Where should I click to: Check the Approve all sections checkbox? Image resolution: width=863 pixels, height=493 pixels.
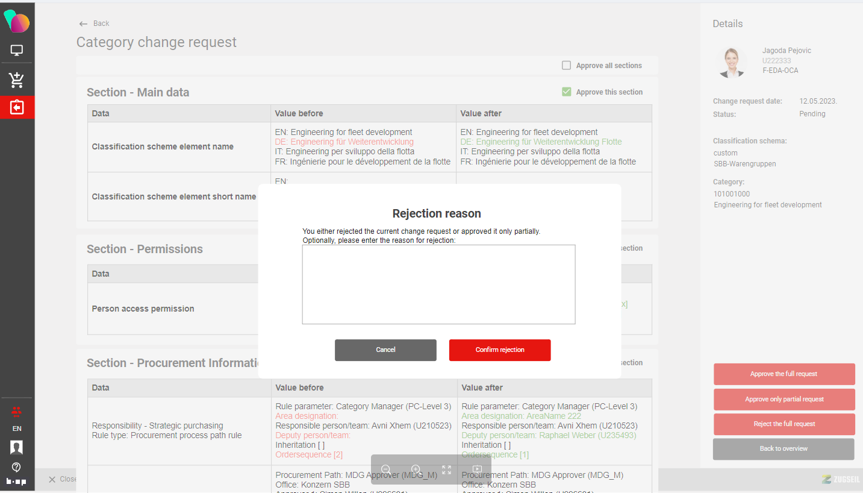pyautogui.click(x=566, y=66)
